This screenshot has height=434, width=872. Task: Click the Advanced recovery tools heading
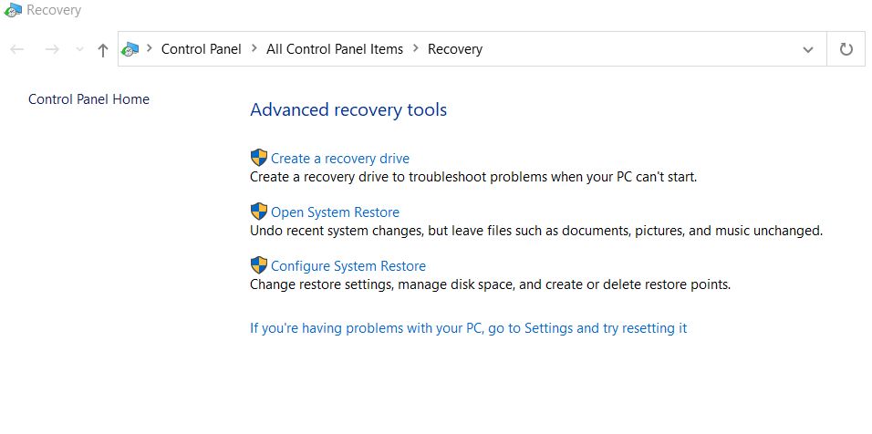(x=348, y=109)
